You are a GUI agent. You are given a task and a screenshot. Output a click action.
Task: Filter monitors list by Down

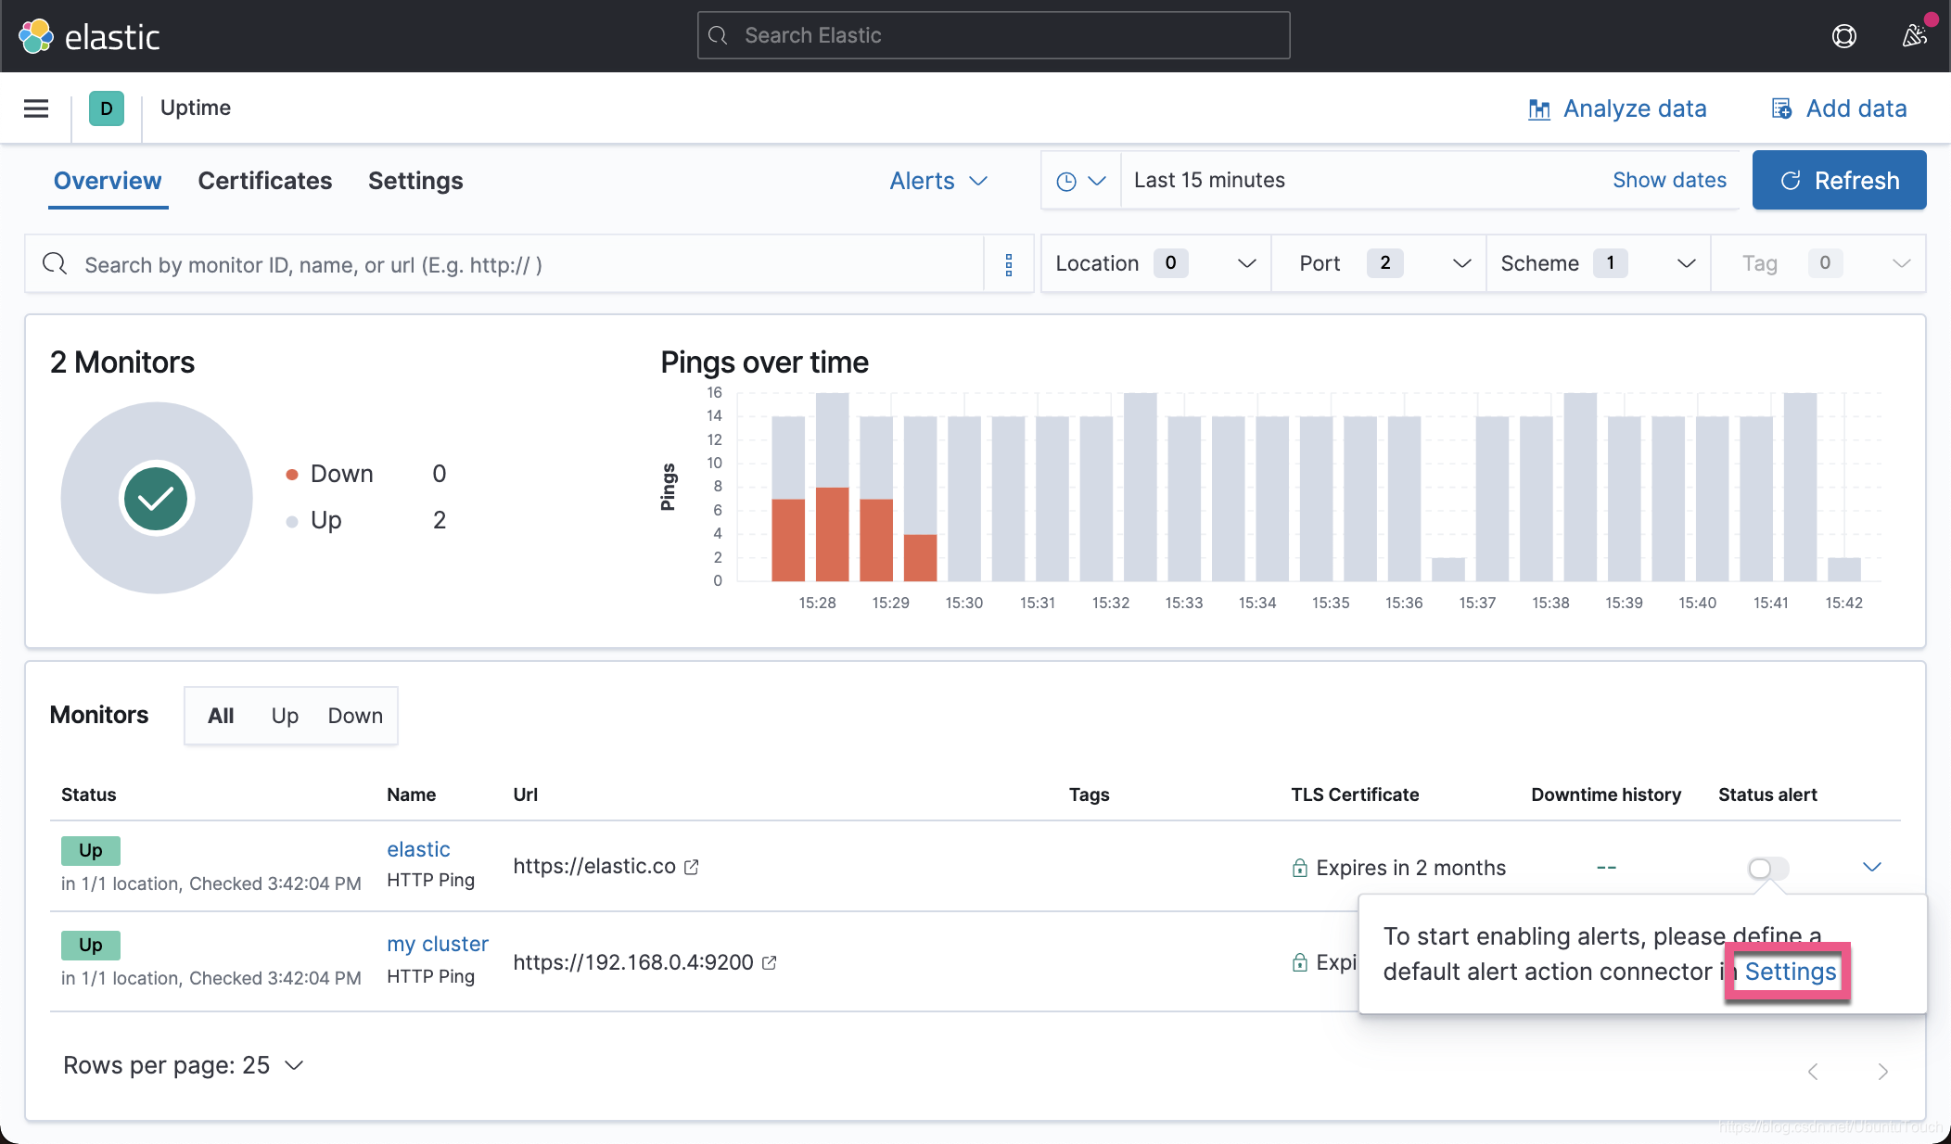(x=355, y=716)
